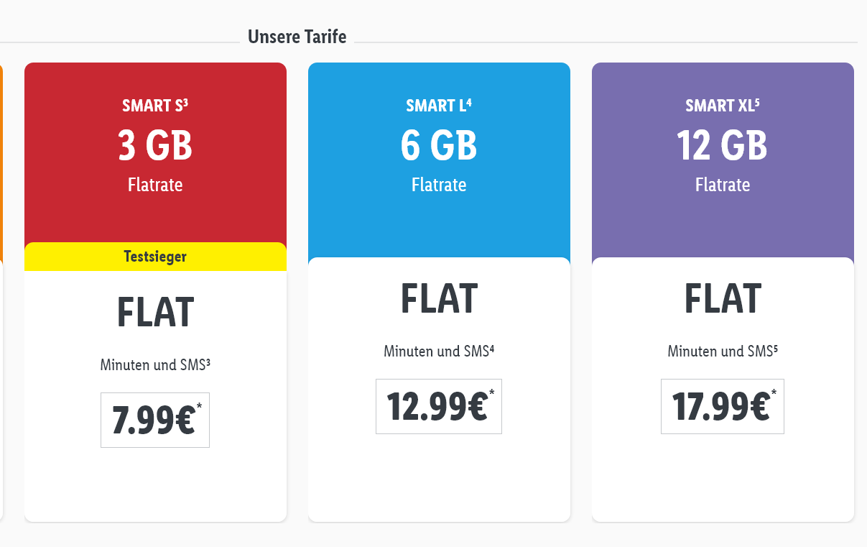
Task: Click Minuten und SMS footnote 3 text
Action: click(155, 365)
